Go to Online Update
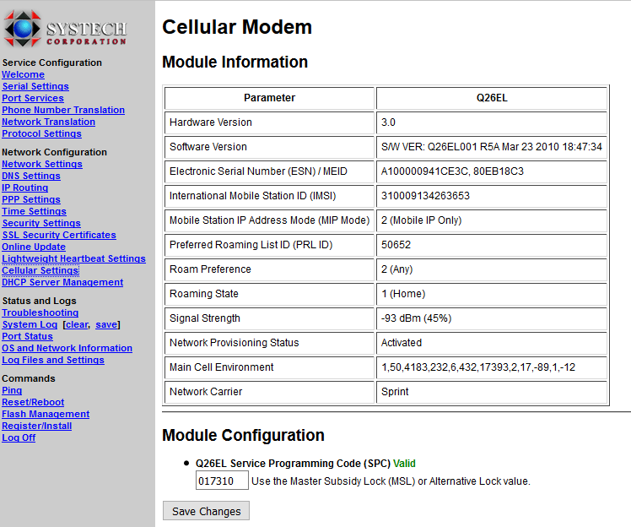 pos(34,247)
